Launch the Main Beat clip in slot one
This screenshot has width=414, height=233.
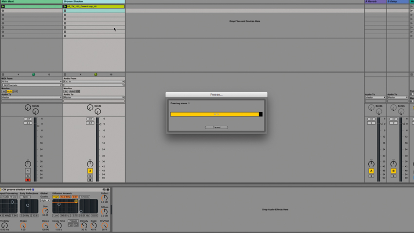(x=3, y=6)
